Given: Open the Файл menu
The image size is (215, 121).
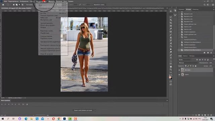Looking at the screenshot, I should point(5,1).
